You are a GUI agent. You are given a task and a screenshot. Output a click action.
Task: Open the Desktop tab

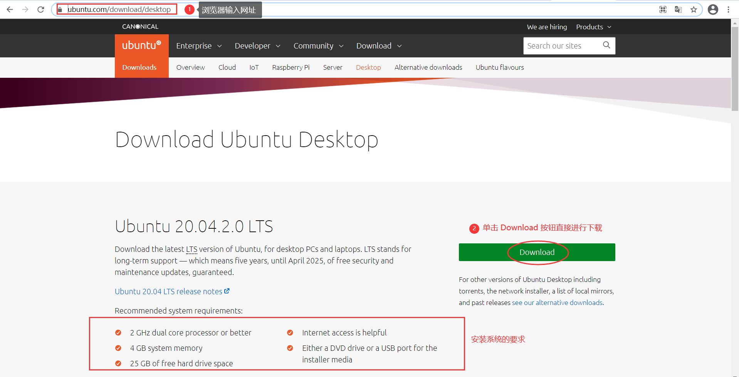tap(368, 67)
